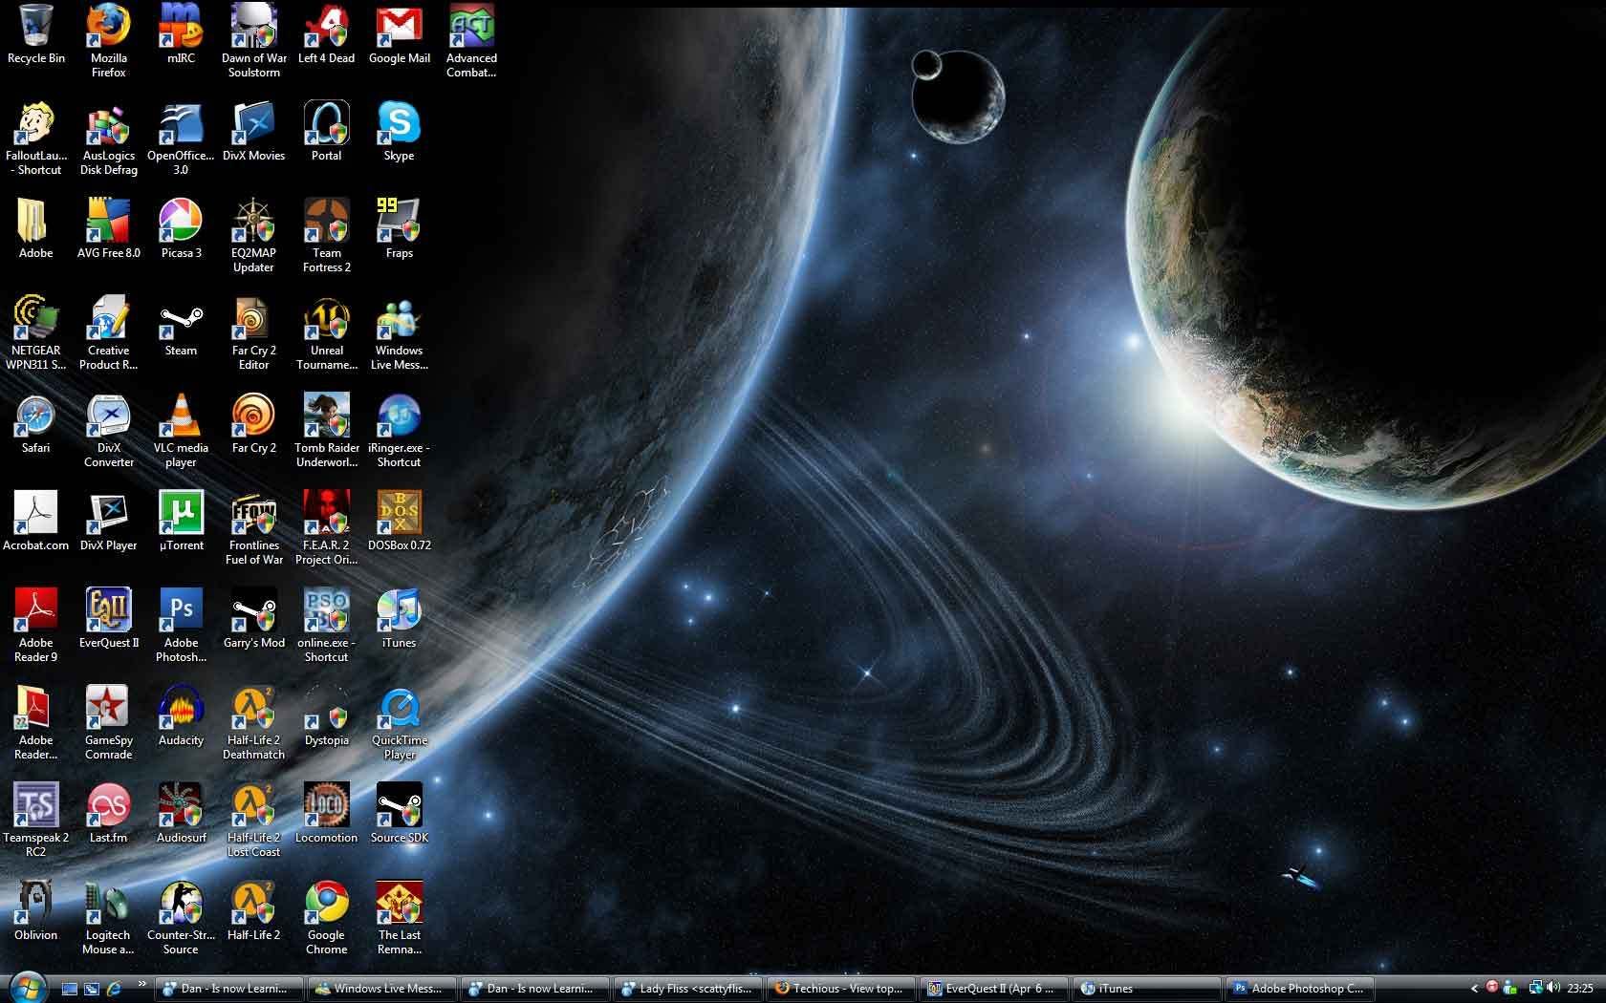Image resolution: width=1606 pixels, height=1003 pixels.
Task: Open the Windows Start orb
Action: click(27, 988)
